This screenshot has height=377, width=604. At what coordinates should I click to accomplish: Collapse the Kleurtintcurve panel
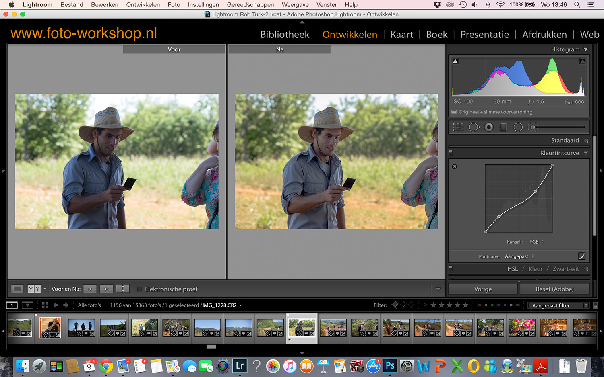(x=586, y=153)
